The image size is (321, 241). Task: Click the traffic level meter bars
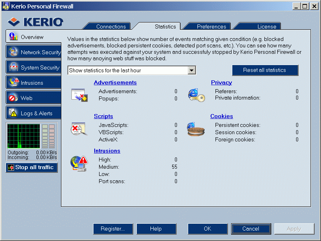click(x=48, y=136)
